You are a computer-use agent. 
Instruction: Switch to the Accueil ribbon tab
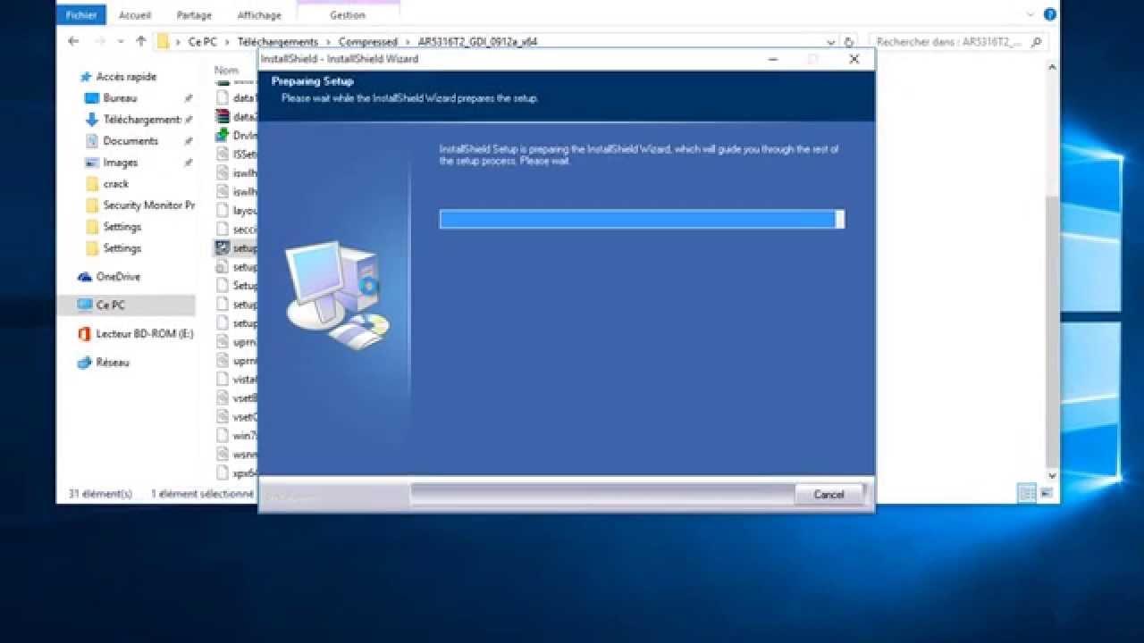tap(137, 15)
